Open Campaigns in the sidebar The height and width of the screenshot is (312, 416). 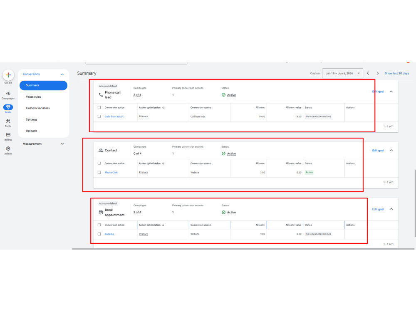click(x=8, y=95)
